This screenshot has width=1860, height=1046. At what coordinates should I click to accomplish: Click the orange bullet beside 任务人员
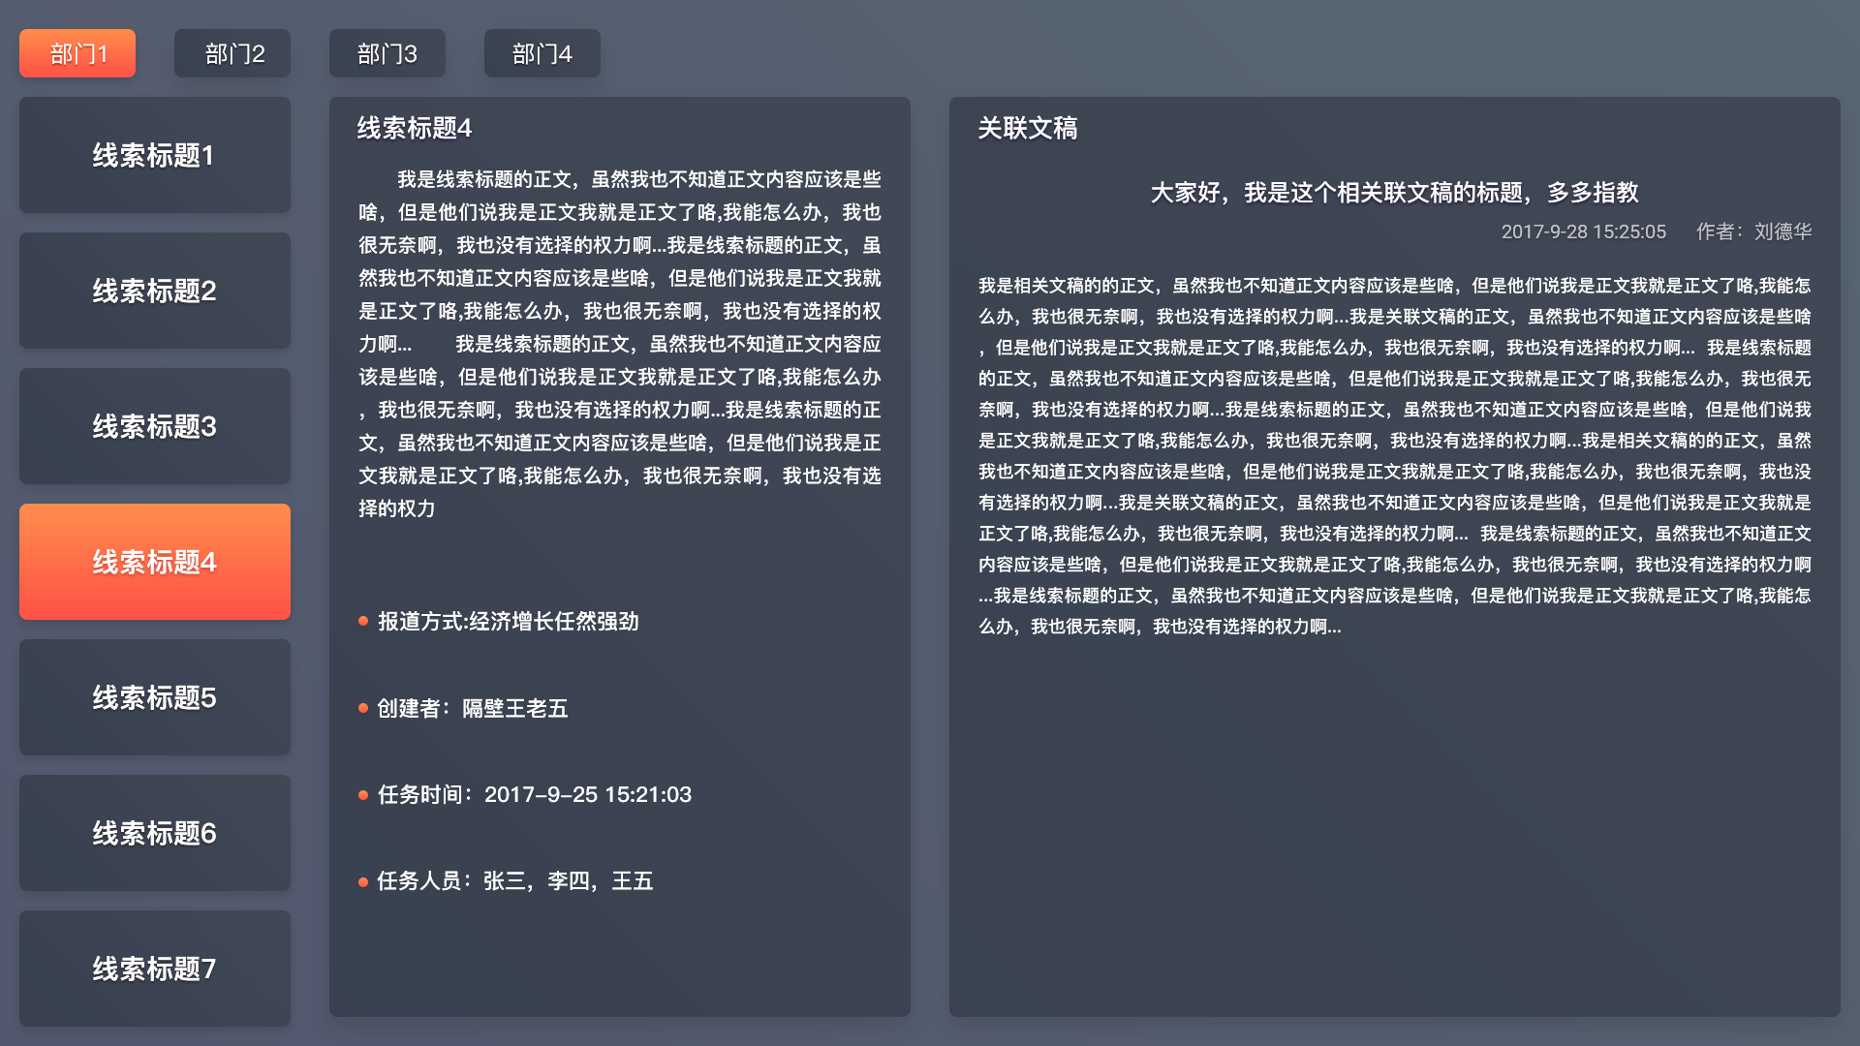[363, 881]
